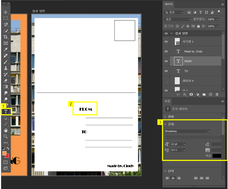Hide the Made by. Cindy layer
228x189 pixels.
[166, 52]
